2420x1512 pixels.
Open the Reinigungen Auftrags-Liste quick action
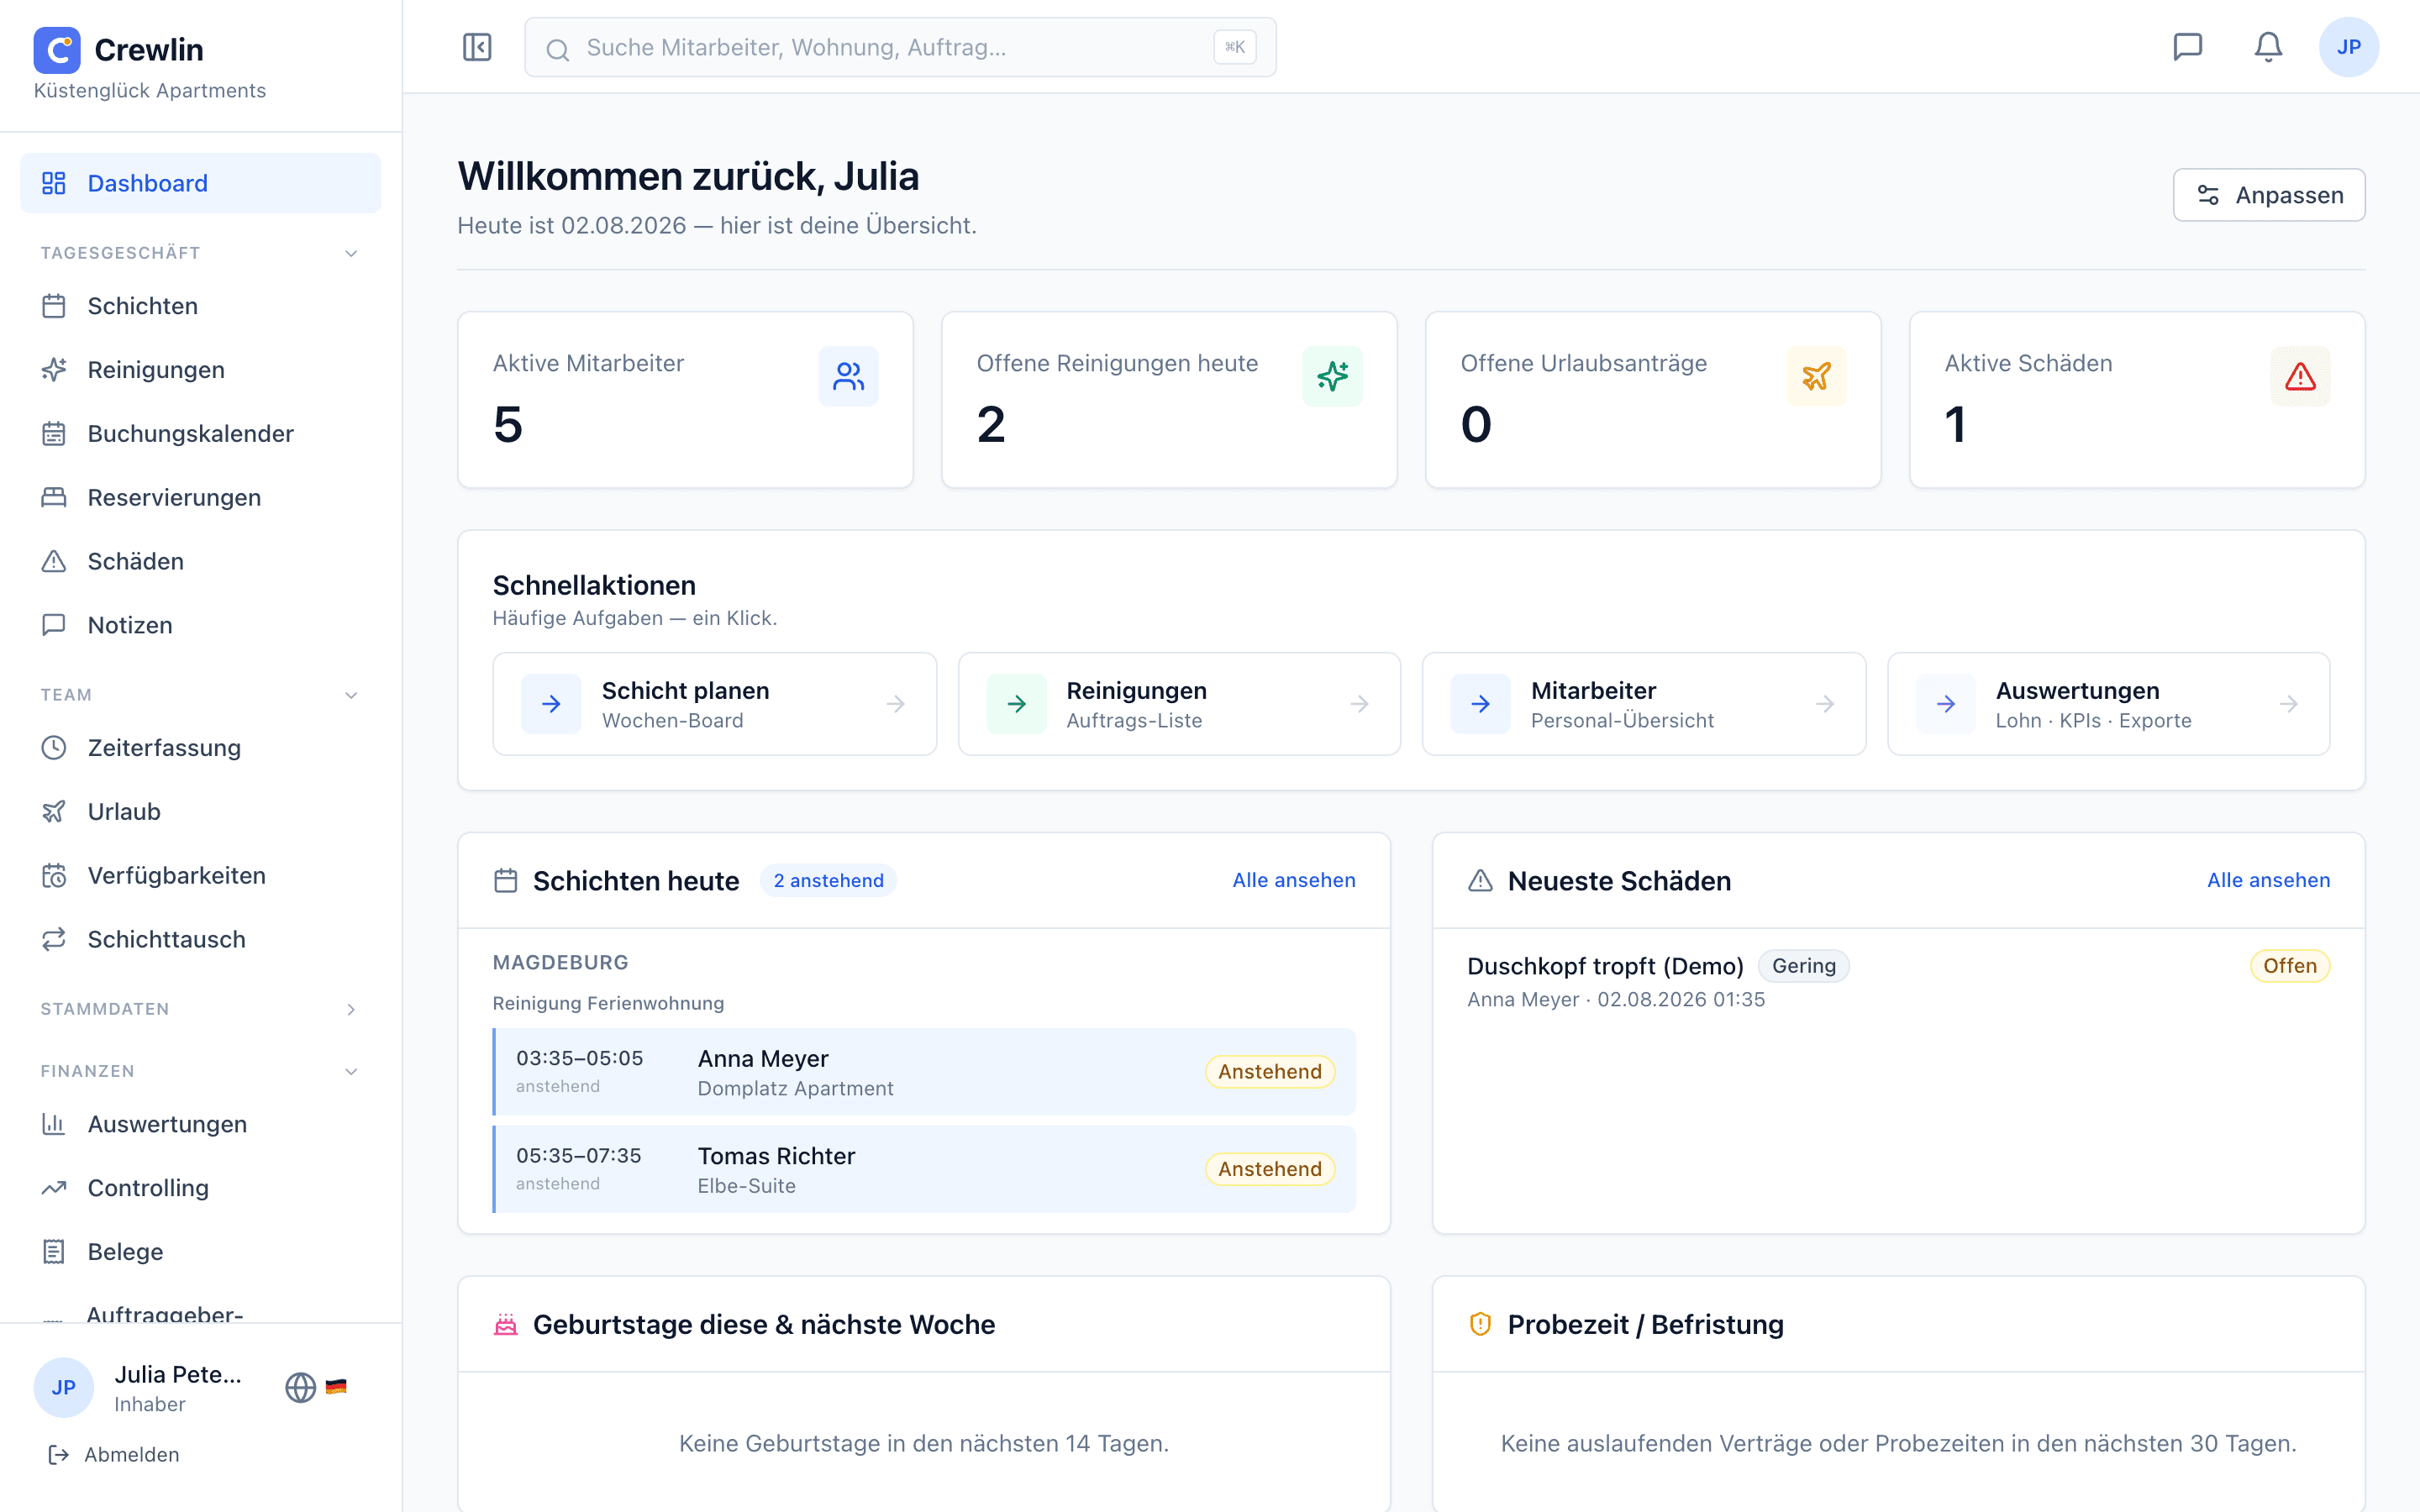[x=1179, y=704]
